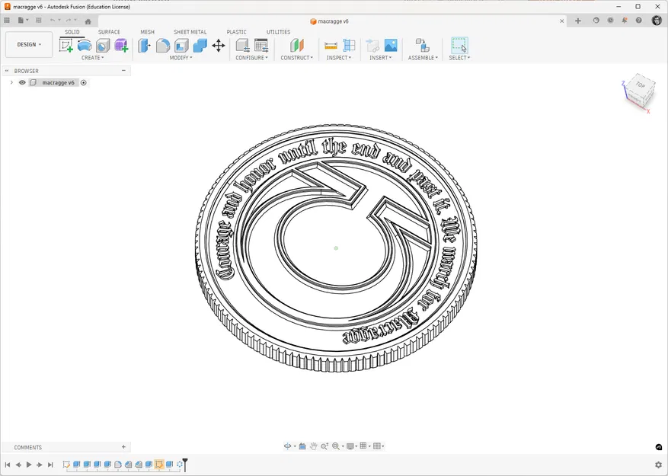Switch to the MESH tab
Viewport: 668px width, 476px height.
148,32
